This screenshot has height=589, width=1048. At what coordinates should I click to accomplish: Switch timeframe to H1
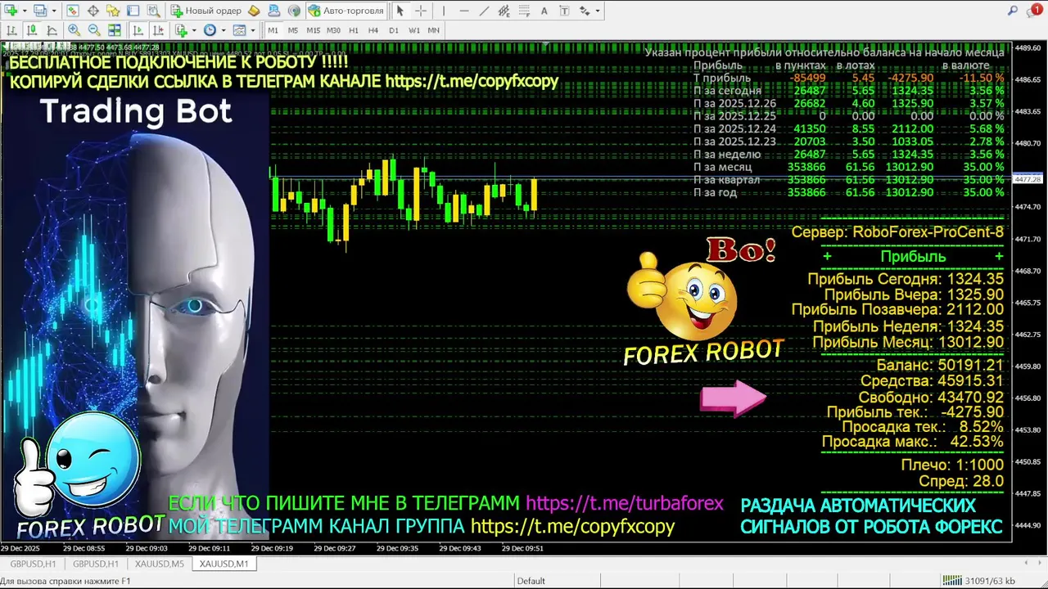click(x=354, y=30)
